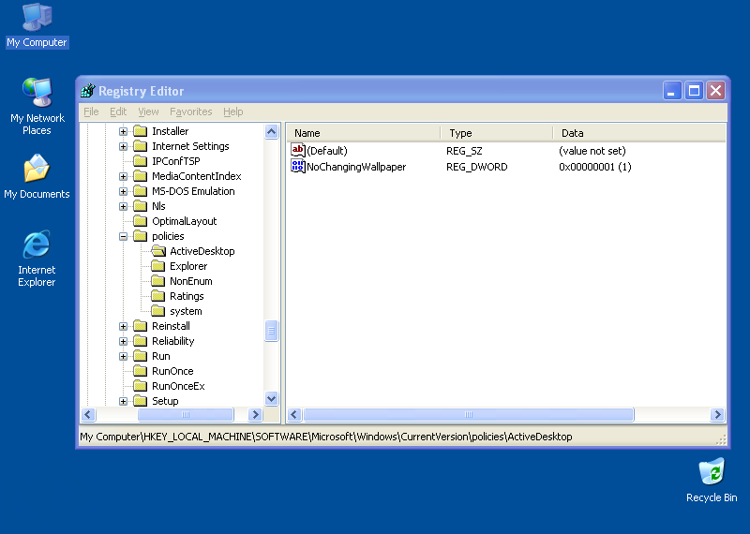Select the RunOnceEx key label
Screen dimensions: 750x534
pos(178,386)
